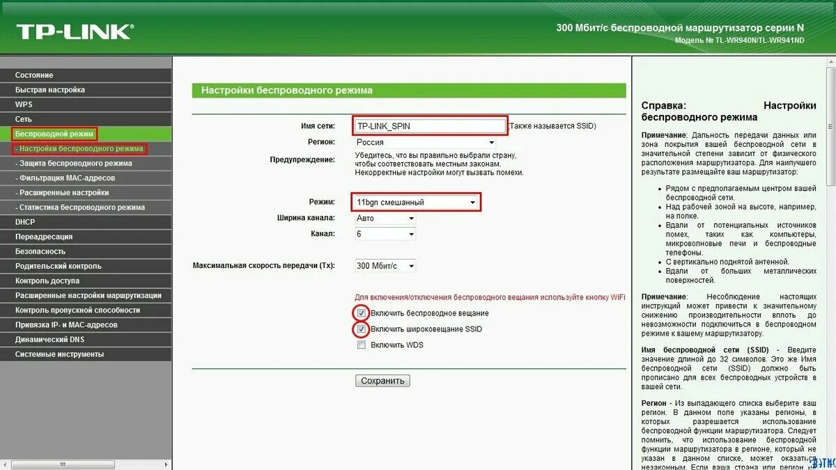Click the model number text in header

coord(739,40)
